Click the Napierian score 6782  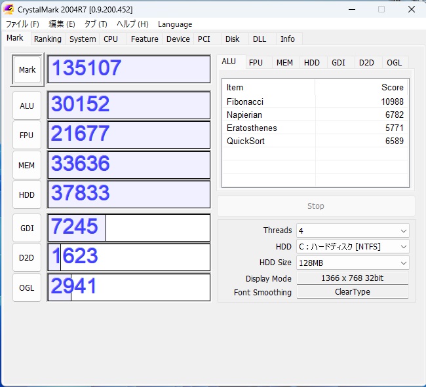coord(394,115)
